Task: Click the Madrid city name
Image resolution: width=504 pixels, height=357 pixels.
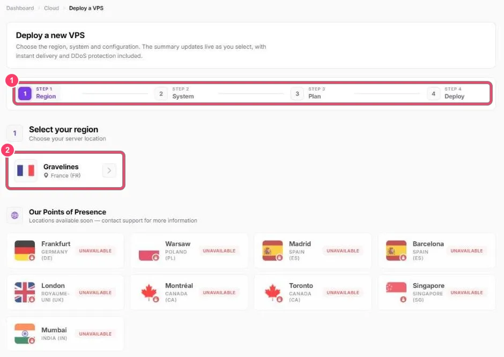Action: point(300,243)
